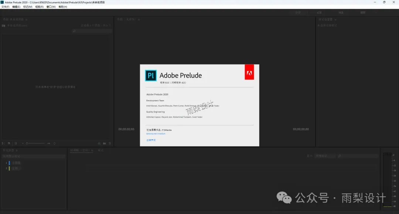
Task: Select the 时间轴 timeline tab
Action: [80, 150]
